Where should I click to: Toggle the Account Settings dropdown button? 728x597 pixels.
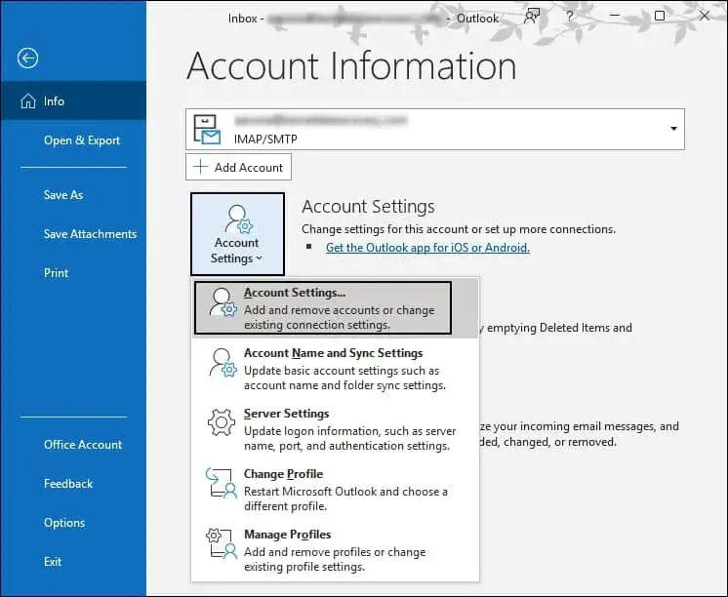tap(237, 234)
